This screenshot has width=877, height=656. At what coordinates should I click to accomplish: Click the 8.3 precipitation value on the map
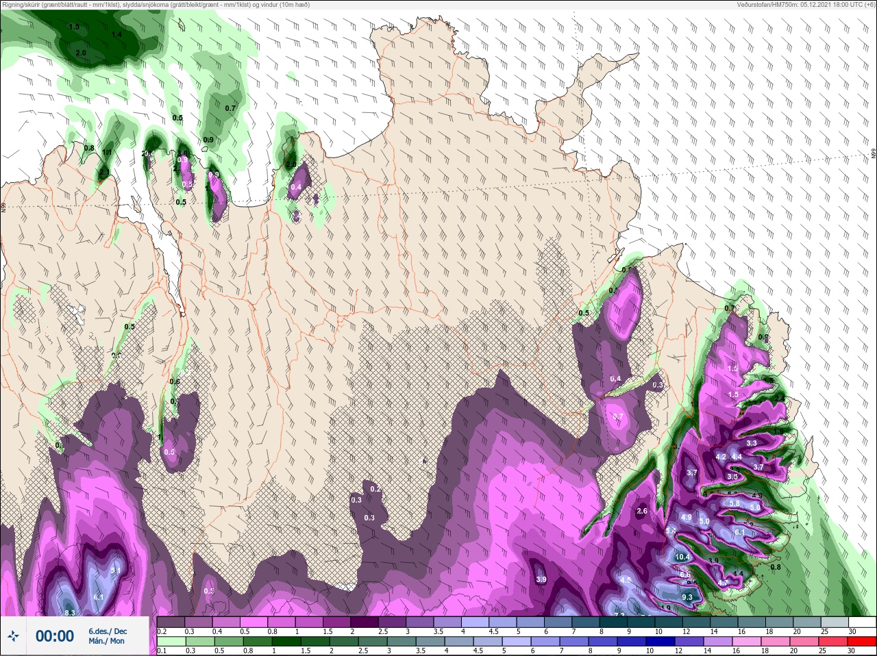(x=69, y=612)
